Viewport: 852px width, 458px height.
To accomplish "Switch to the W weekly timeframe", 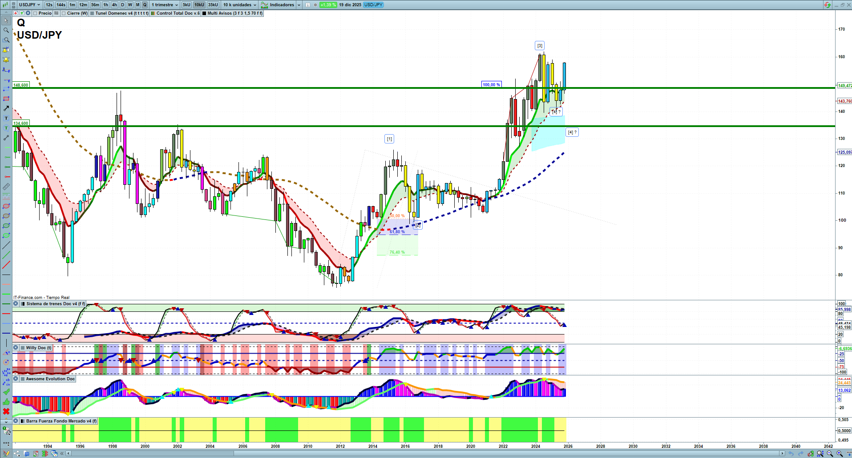I will [x=130, y=5].
